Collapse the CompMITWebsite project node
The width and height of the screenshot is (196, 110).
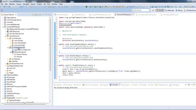point(3,27)
